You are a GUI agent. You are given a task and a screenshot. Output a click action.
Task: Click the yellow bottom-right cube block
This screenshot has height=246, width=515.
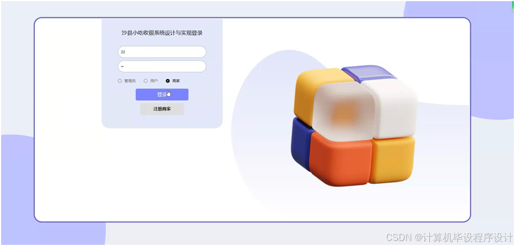click(392, 159)
